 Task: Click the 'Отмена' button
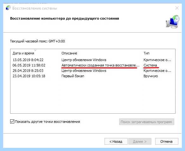tap(167, 141)
